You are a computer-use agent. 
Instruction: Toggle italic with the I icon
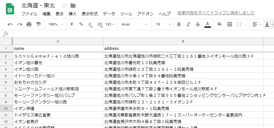(x=188, y=24)
